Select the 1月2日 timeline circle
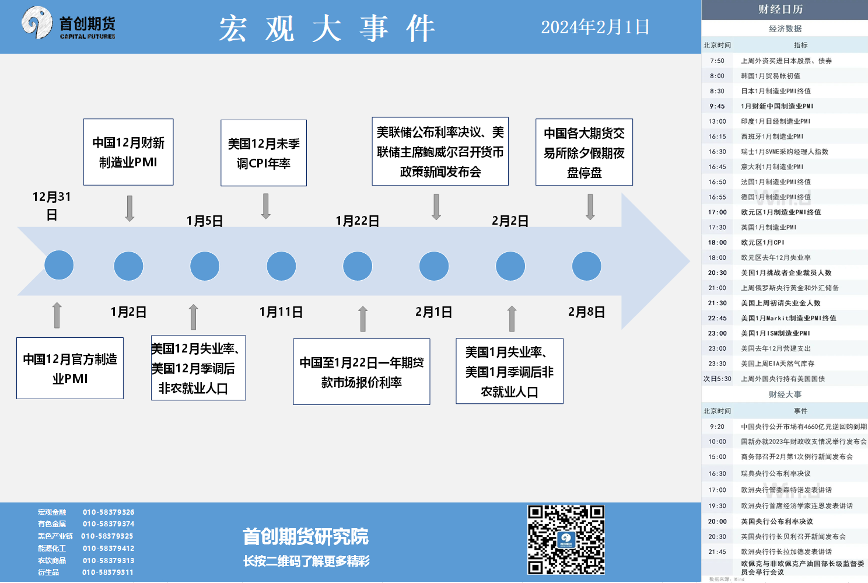 tap(128, 266)
